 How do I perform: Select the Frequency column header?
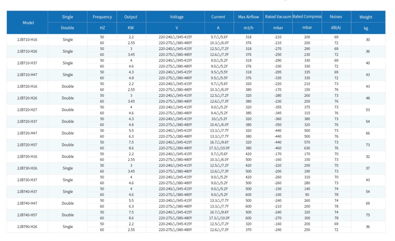[x=102, y=17]
